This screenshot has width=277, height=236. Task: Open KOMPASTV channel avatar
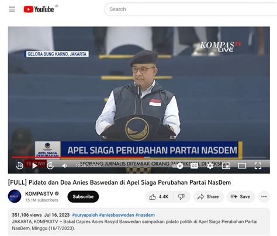(15, 196)
